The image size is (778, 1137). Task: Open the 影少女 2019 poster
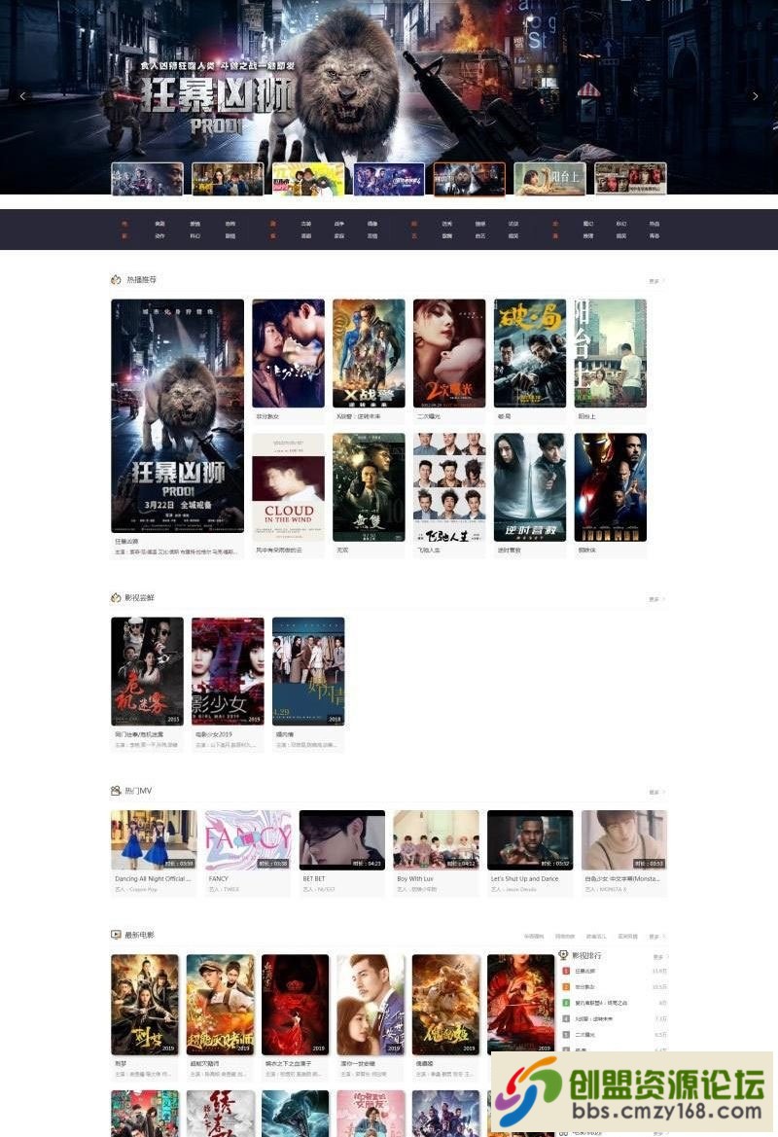click(228, 671)
